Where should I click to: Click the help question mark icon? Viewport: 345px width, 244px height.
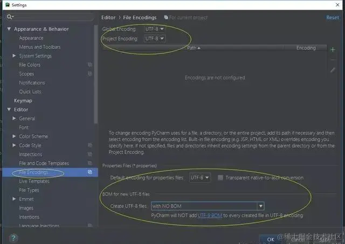pyautogui.click(x=13, y=238)
